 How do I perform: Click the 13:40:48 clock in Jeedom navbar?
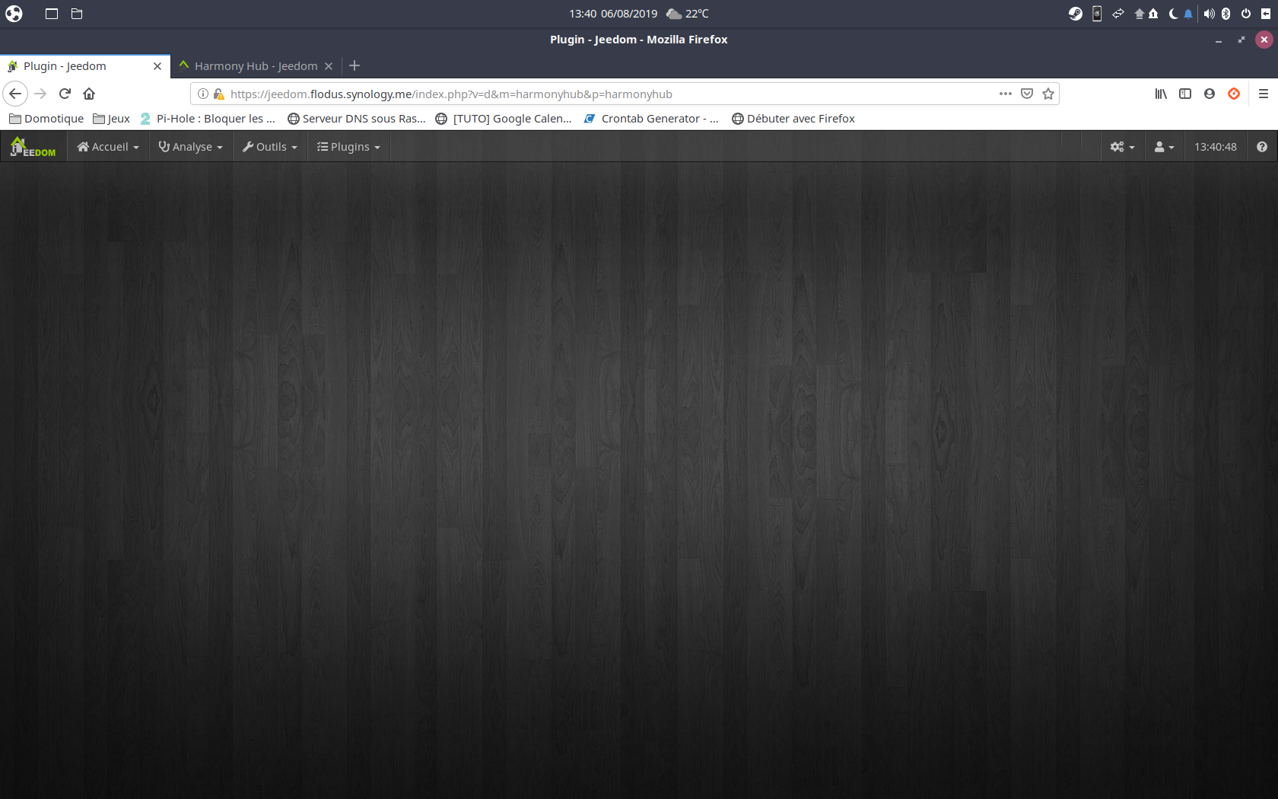1216,147
